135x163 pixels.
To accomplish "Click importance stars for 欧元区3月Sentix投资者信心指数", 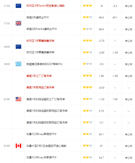I will tap(87, 6).
